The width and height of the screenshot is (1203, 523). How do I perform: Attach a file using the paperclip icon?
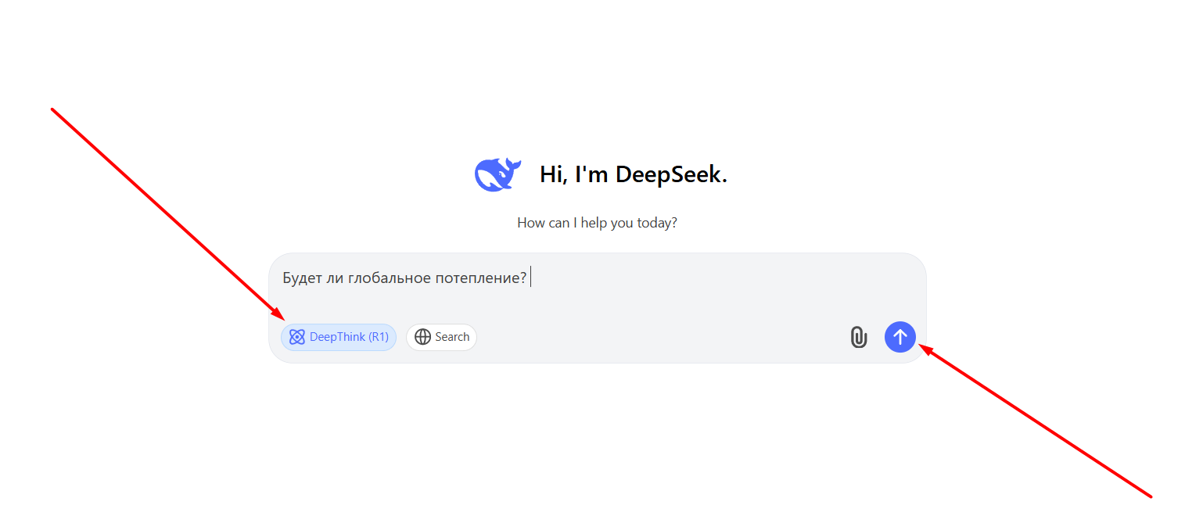click(859, 337)
